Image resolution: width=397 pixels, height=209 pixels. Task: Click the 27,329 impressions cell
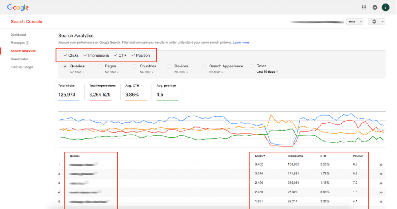(293, 192)
